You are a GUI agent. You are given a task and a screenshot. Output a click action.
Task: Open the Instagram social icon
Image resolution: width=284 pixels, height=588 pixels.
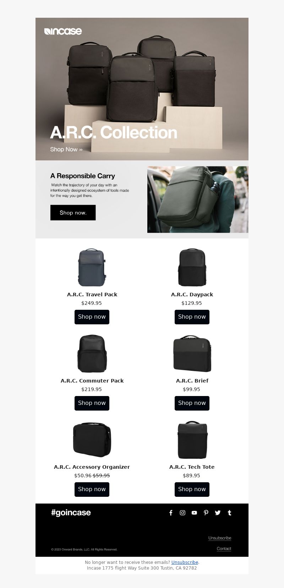[x=182, y=513]
